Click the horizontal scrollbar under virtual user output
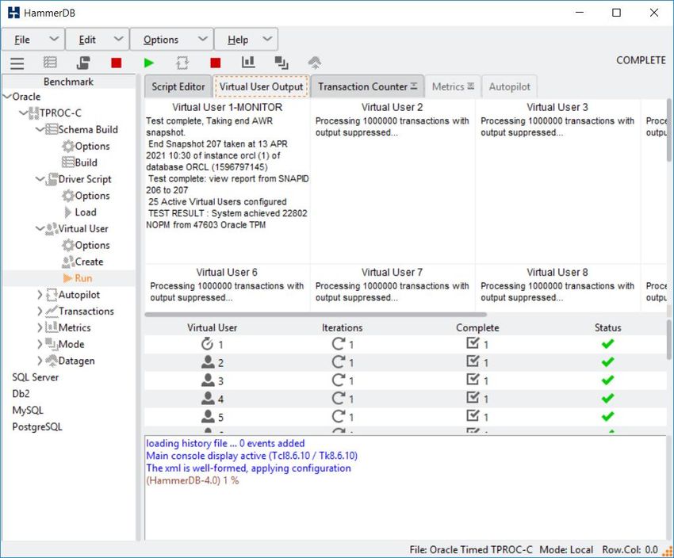This screenshot has height=558, width=674. [x=316, y=315]
